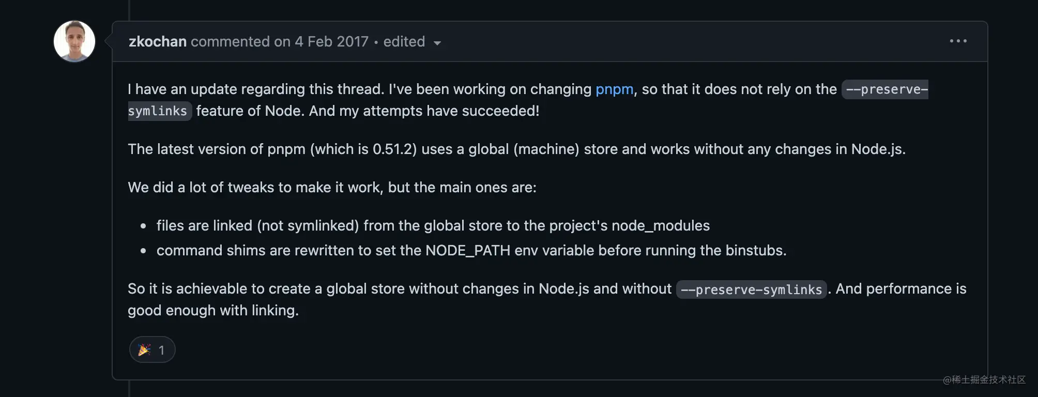Open the three-dot comment options menu

click(958, 41)
